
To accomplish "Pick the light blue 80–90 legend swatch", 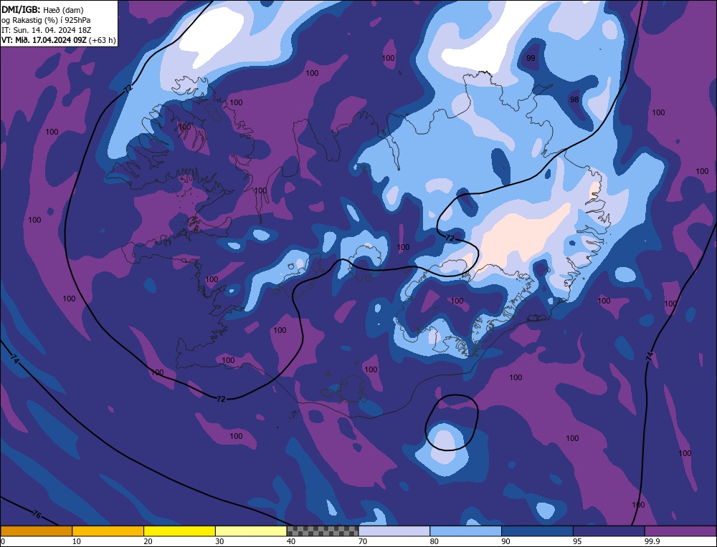I will (465, 531).
